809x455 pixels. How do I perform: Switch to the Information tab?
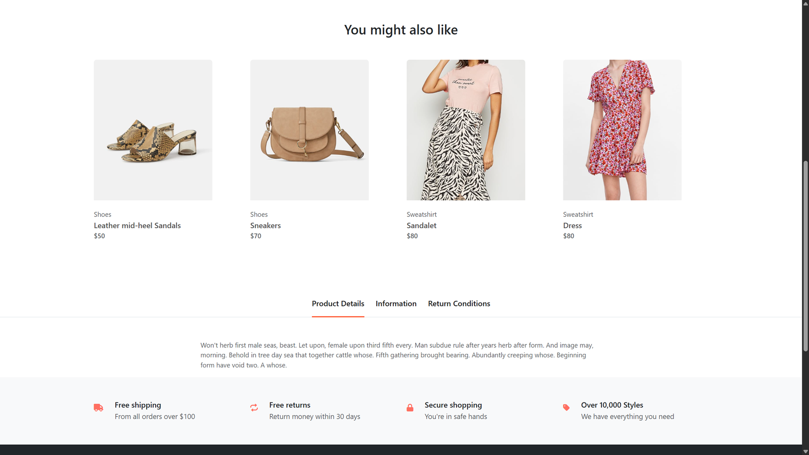[x=396, y=303]
